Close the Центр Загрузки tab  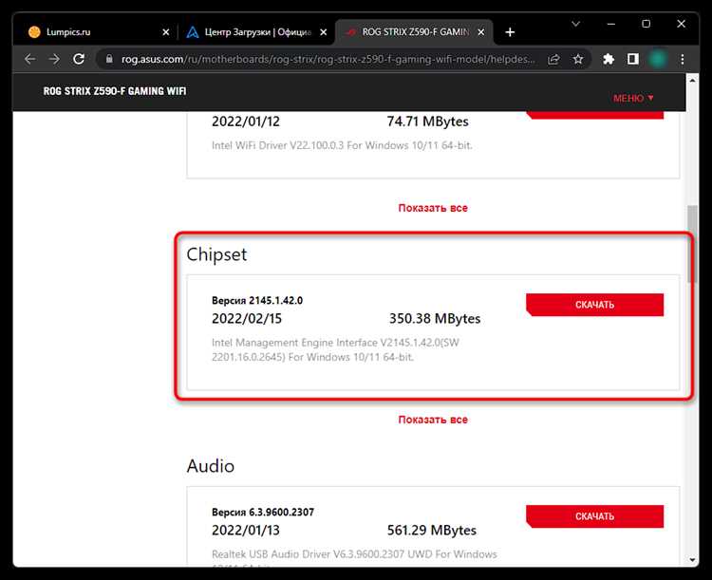click(x=324, y=32)
